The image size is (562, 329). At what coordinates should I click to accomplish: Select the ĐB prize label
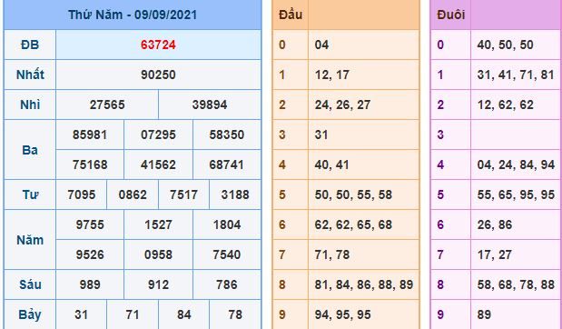click(x=30, y=45)
